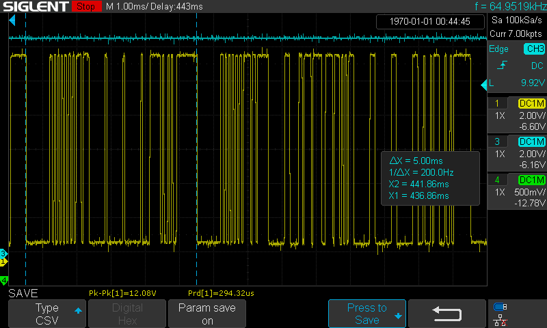Image resolution: width=547 pixels, height=328 pixels.
Task: Select the rising edge trigger slope icon
Action: pyautogui.click(x=503, y=66)
